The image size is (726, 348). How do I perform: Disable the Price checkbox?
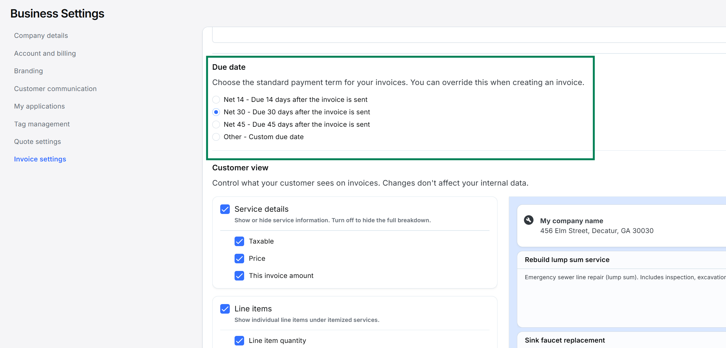coord(239,259)
